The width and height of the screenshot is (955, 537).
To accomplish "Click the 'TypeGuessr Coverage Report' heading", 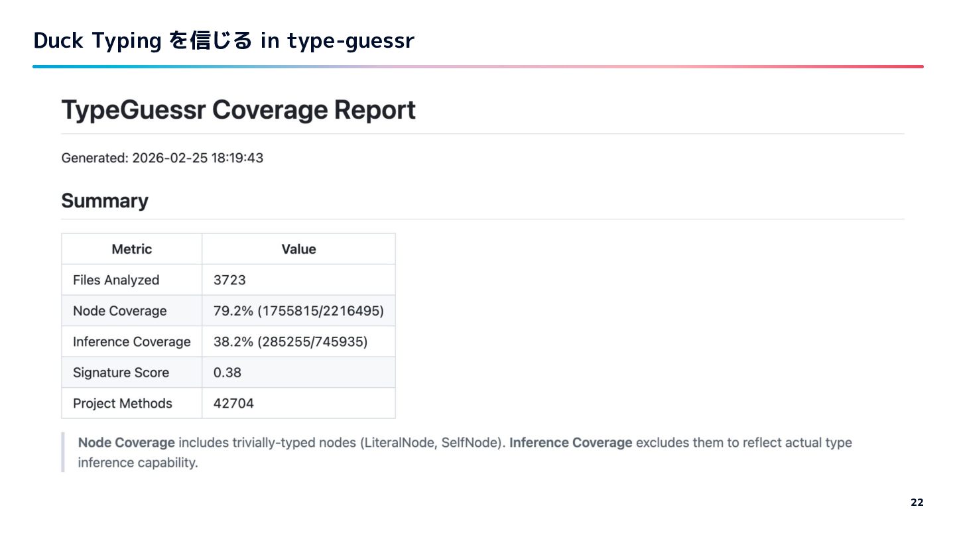I will (x=238, y=110).
